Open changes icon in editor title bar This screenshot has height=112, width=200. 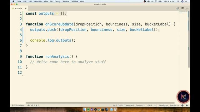point(177,8)
